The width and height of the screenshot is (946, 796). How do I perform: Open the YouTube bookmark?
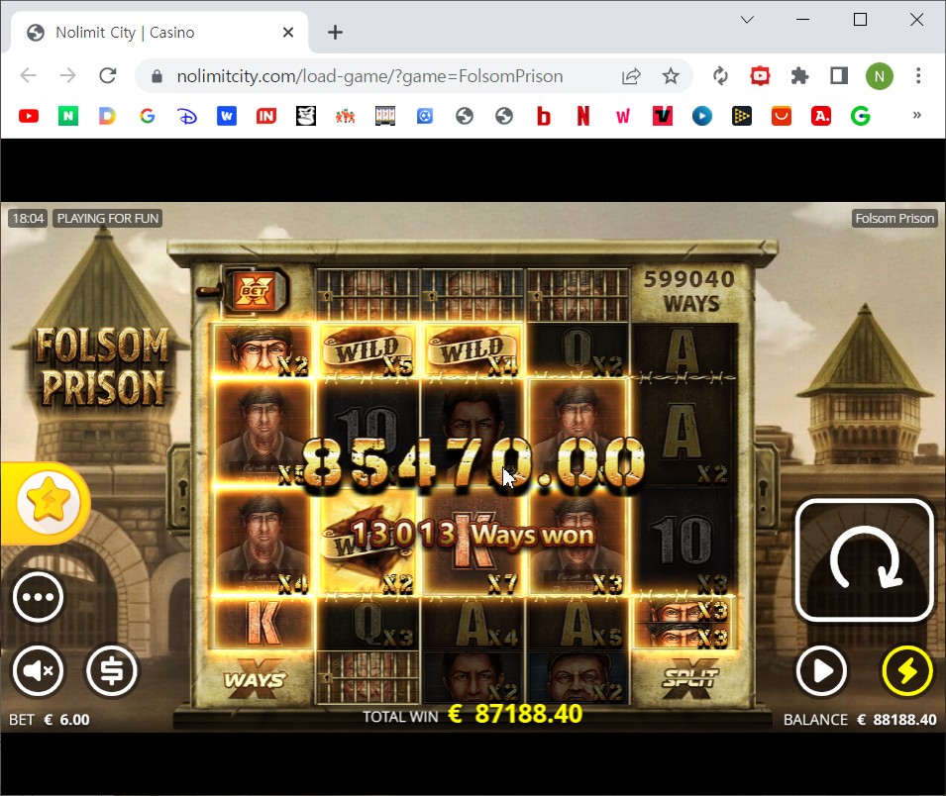29,116
